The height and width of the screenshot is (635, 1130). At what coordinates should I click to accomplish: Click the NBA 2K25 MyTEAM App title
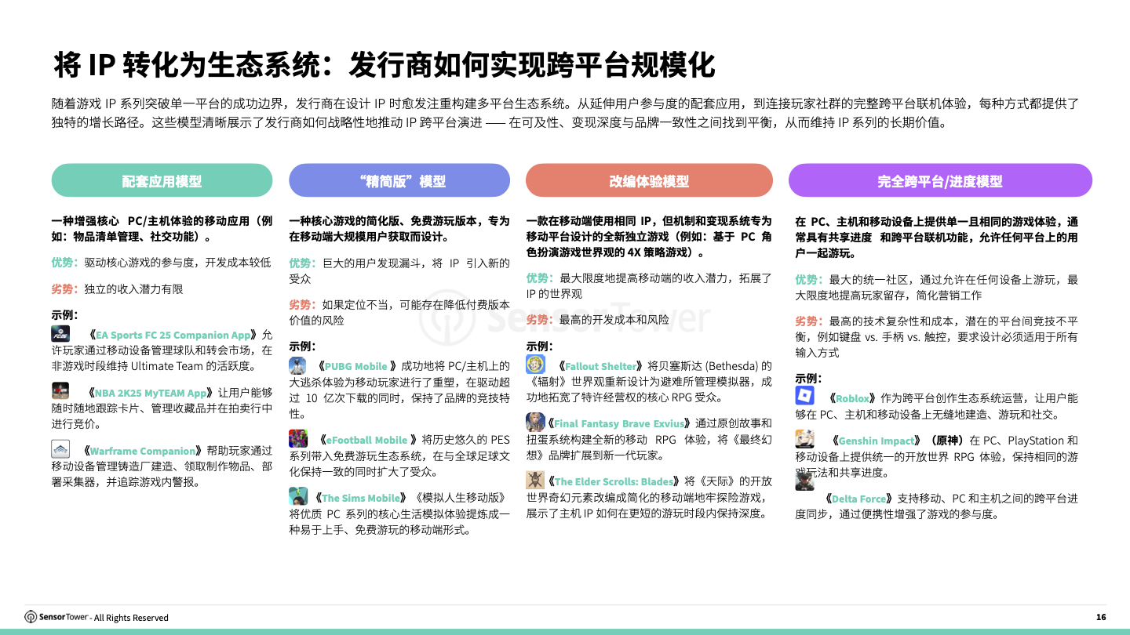(151, 393)
